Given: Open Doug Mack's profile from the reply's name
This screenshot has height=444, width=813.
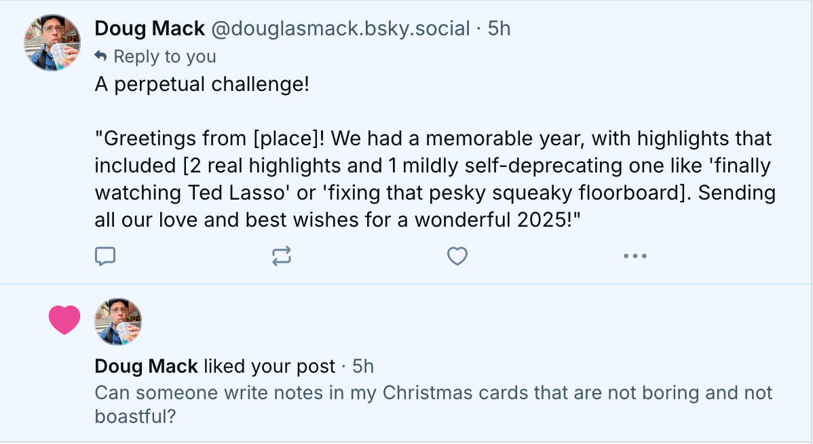Looking at the screenshot, I should coord(149,29).
